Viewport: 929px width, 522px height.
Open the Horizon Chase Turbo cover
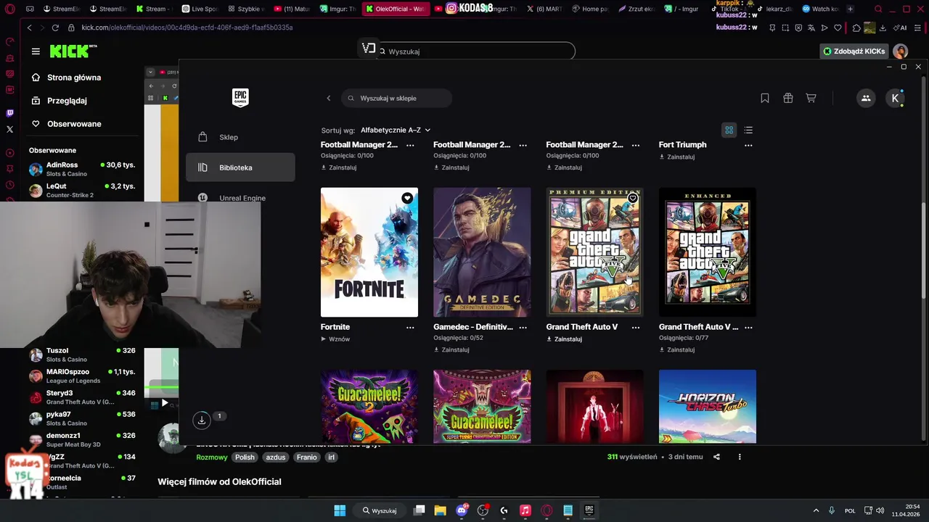(708, 406)
